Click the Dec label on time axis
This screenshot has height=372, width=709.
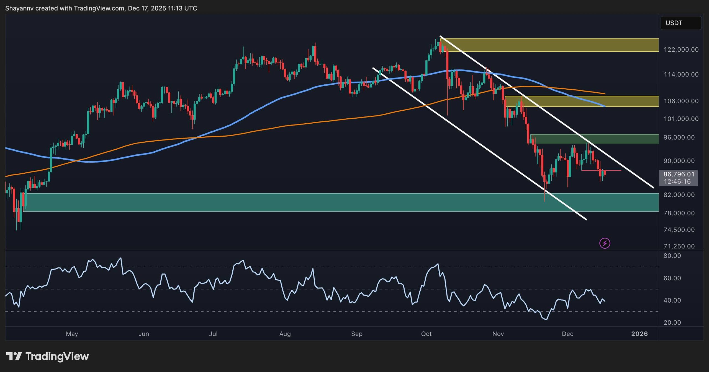(567, 334)
